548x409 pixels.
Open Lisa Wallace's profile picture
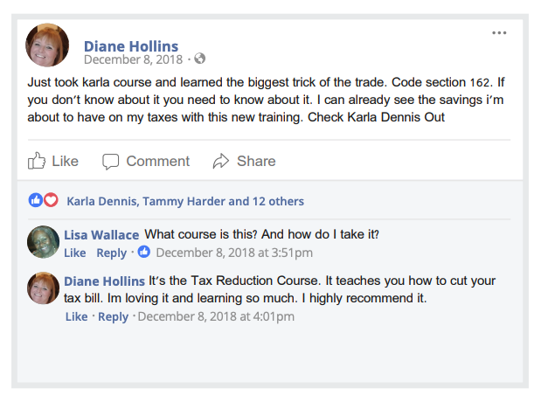(x=44, y=242)
